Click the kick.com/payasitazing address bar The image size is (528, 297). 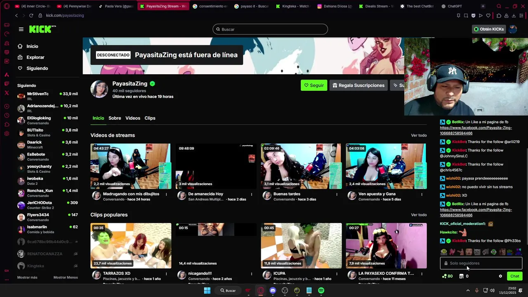point(65,15)
